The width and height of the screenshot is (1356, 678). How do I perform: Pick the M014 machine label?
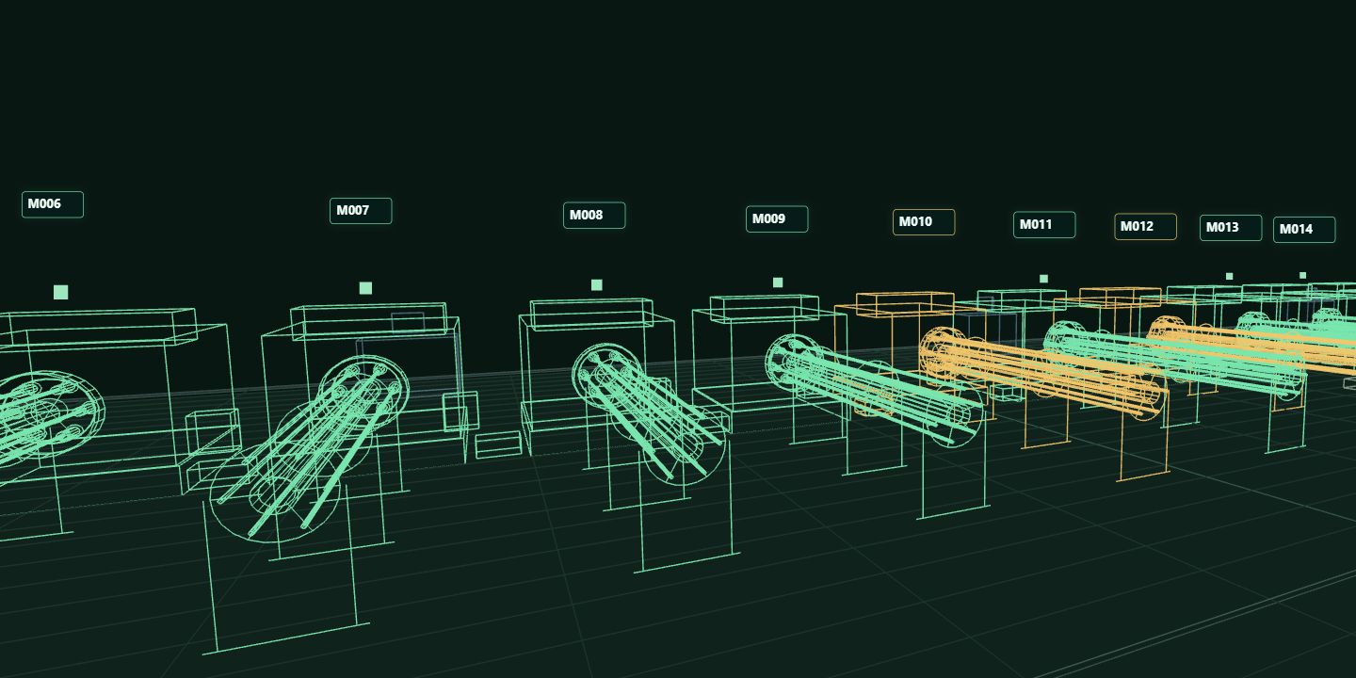pyautogui.click(x=1304, y=230)
